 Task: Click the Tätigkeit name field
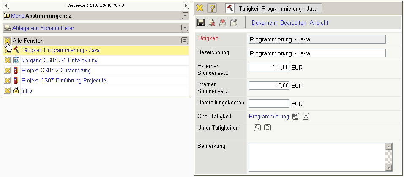coord(317,39)
